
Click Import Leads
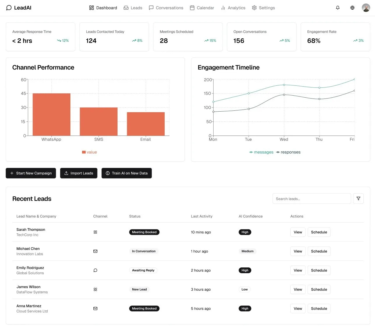(79, 173)
